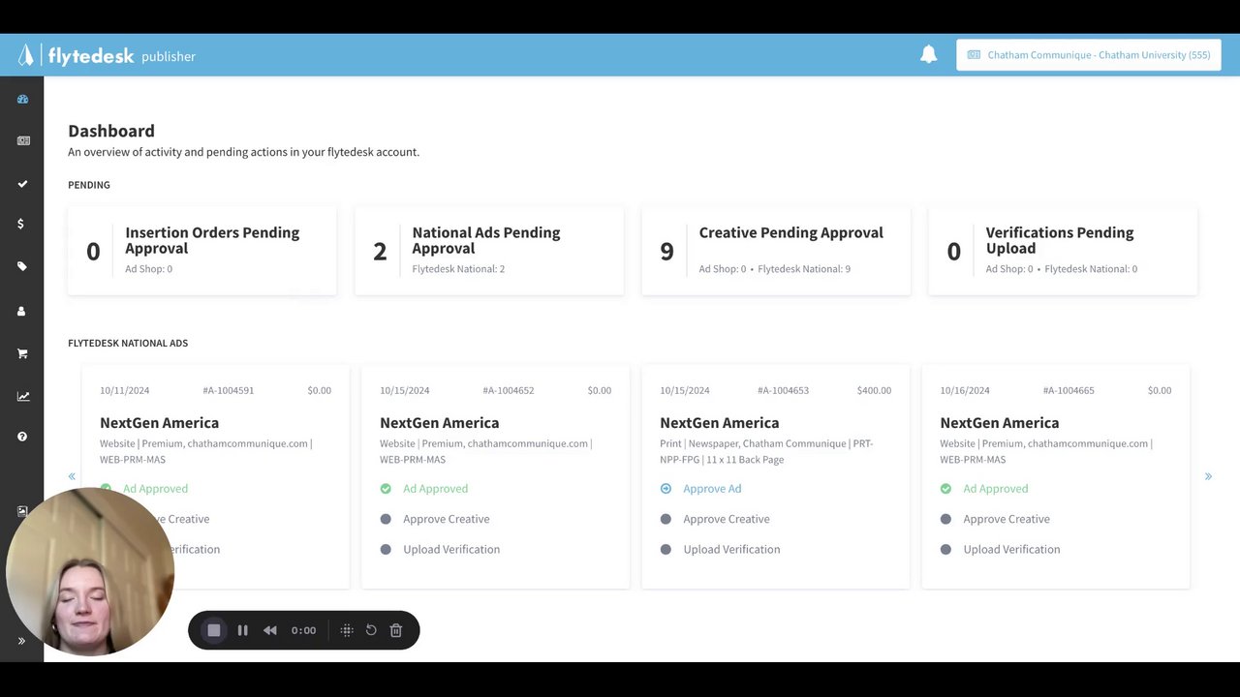
Task: Delete the recording with trash icon
Action: pos(396,630)
